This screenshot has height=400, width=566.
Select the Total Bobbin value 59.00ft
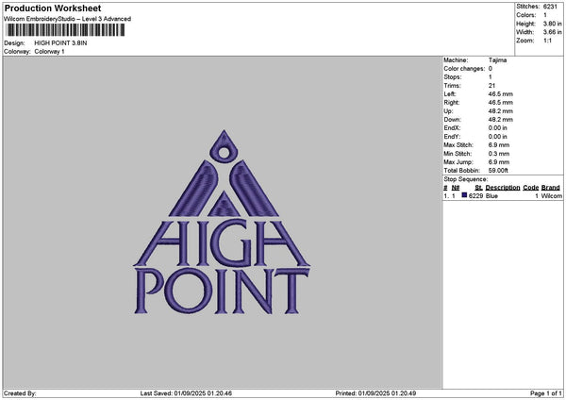498,171
